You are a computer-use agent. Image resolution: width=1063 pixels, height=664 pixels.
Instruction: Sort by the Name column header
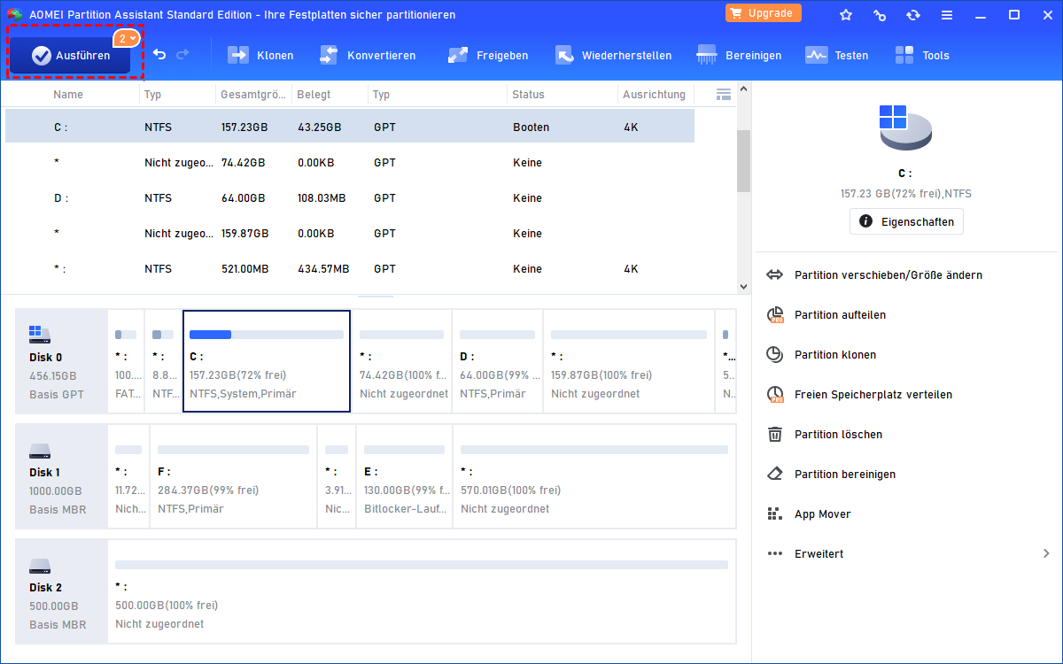(68, 94)
